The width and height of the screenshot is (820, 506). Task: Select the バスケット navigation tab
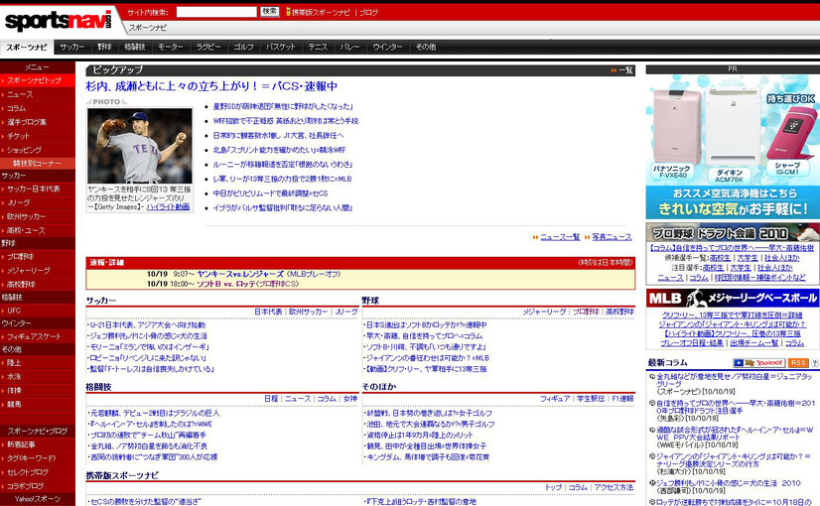point(281,47)
